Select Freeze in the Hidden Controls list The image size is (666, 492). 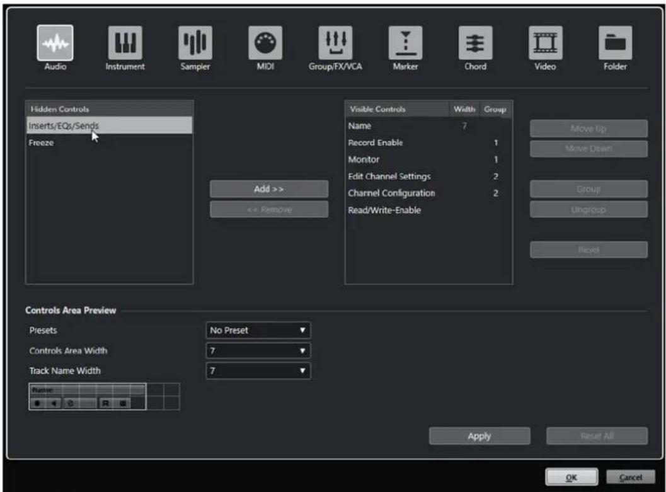point(110,142)
